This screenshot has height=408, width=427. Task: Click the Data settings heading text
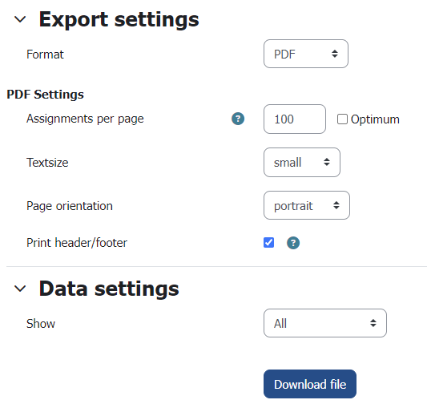pos(109,289)
